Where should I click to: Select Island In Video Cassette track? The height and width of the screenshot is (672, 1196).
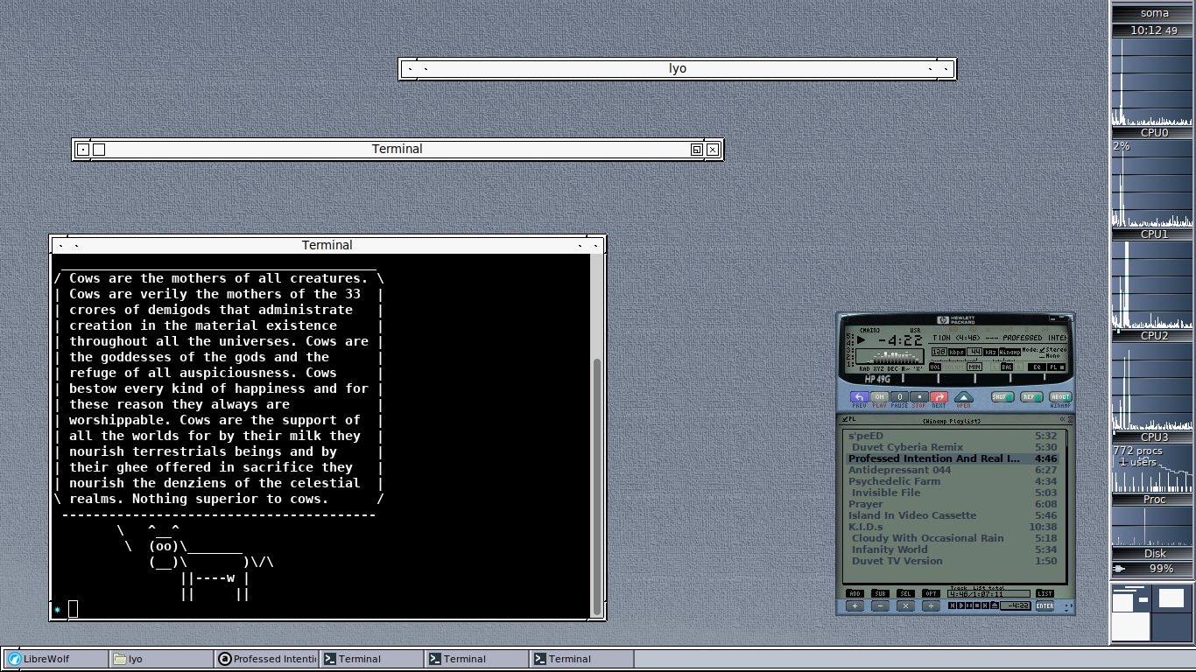tap(953, 515)
